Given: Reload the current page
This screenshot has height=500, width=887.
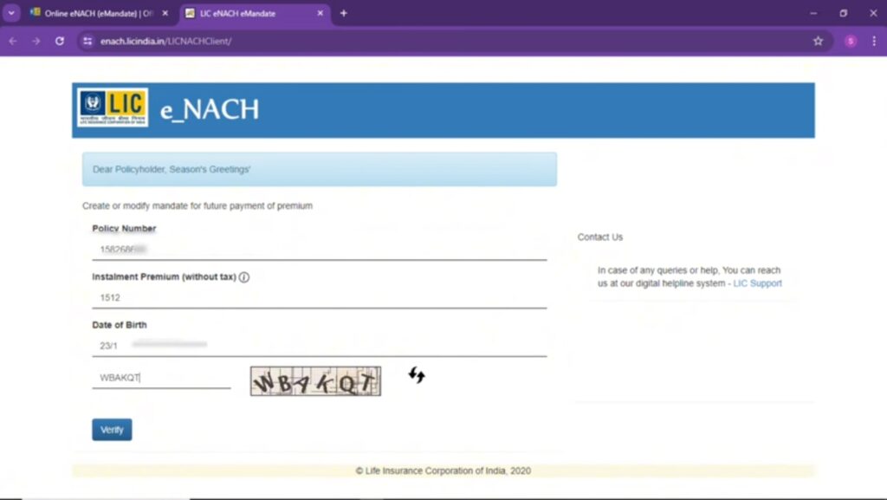Looking at the screenshot, I should click(60, 42).
